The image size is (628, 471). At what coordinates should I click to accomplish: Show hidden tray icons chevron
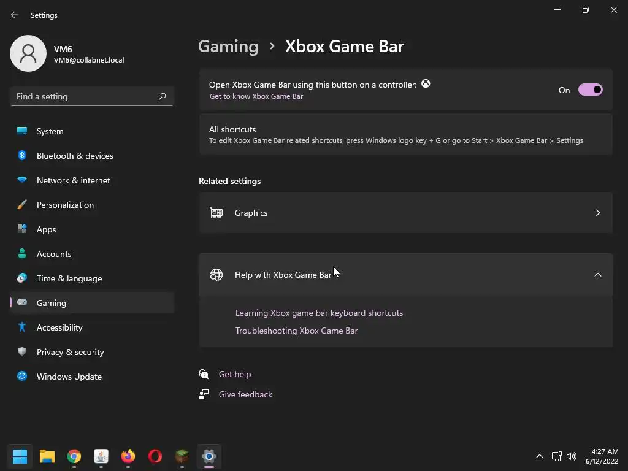pyautogui.click(x=540, y=456)
